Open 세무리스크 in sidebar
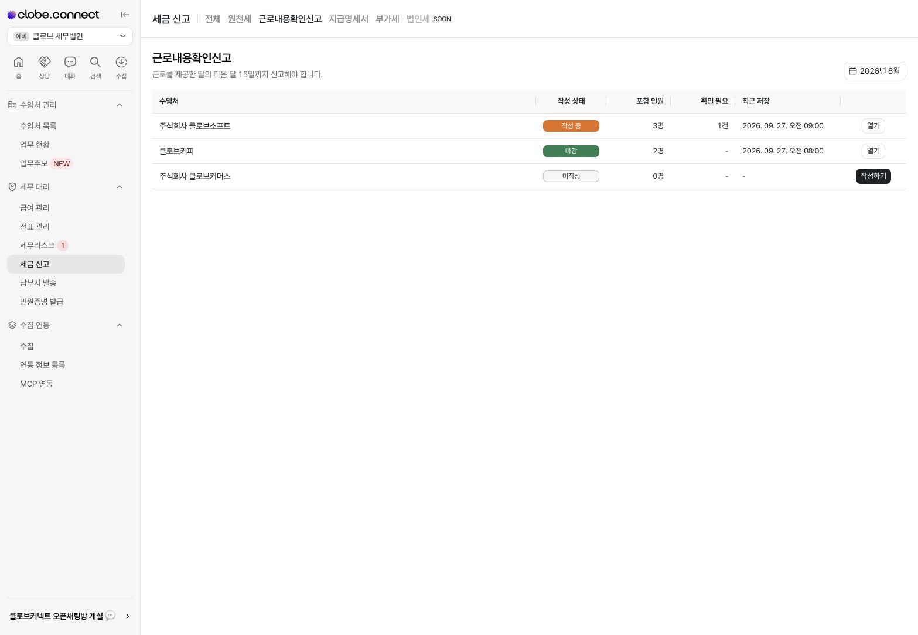 (66, 245)
